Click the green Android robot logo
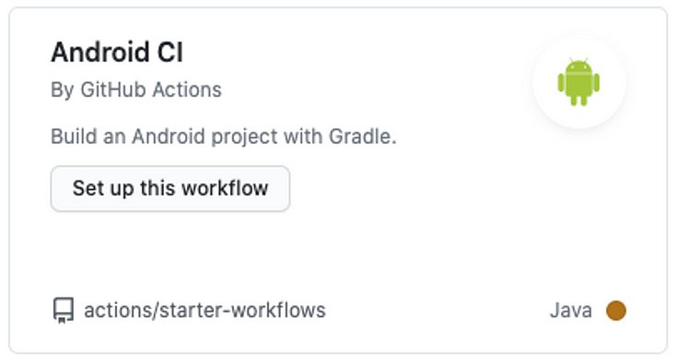This screenshot has height=364, width=678. click(x=579, y=82)
